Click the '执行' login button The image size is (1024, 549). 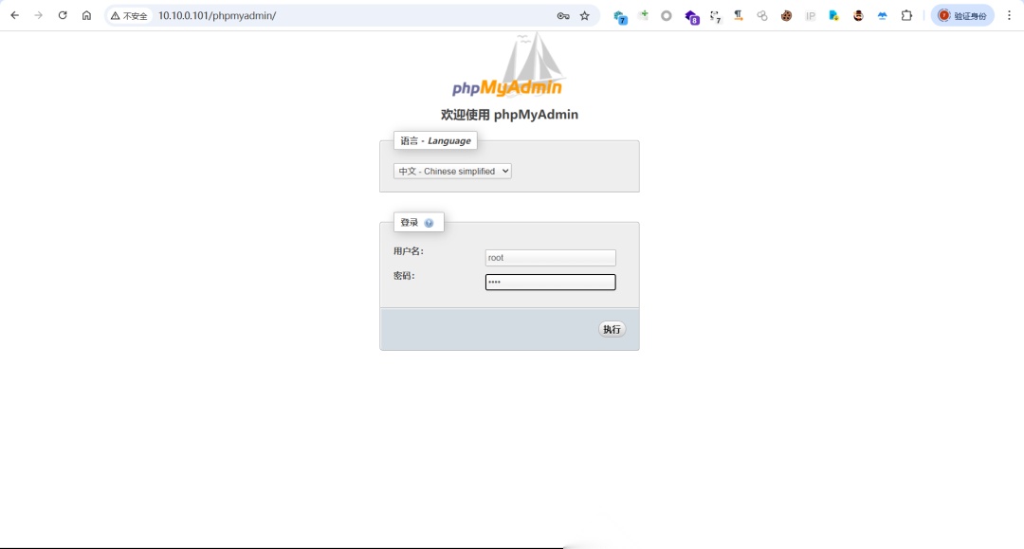(x=612, y=329)
